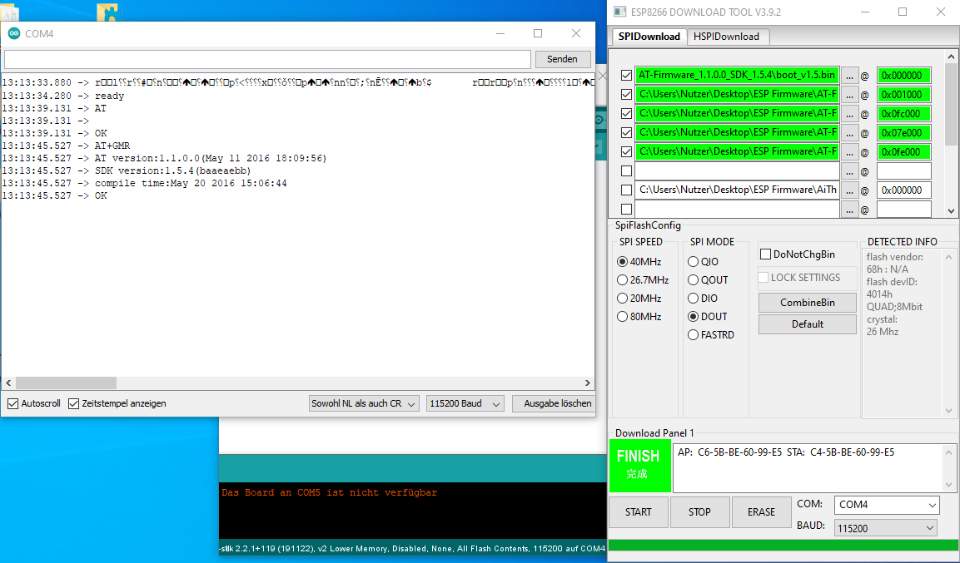The image size is (960, 563).
Task: Click 'Das Board an COM5 ist nicht verfügbar' message
Action: click(330, 492)
